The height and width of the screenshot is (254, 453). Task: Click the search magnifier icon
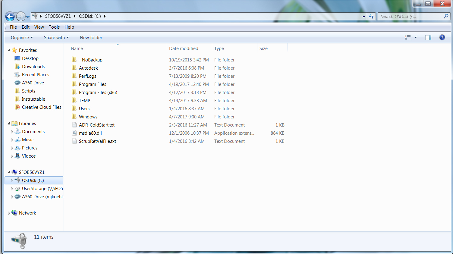[446, 16]
